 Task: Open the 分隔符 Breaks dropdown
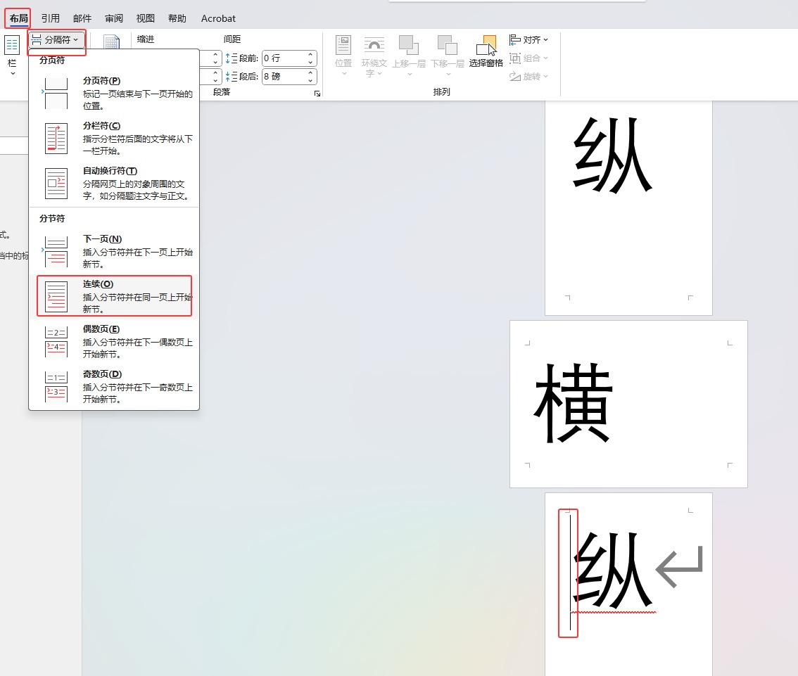pos(56,41)
